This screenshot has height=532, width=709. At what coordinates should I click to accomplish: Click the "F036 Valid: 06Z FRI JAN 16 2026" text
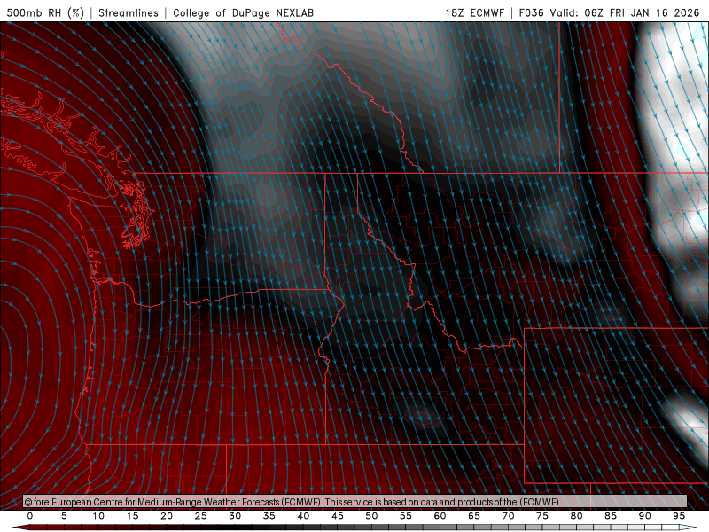click(x=609, y=12)
